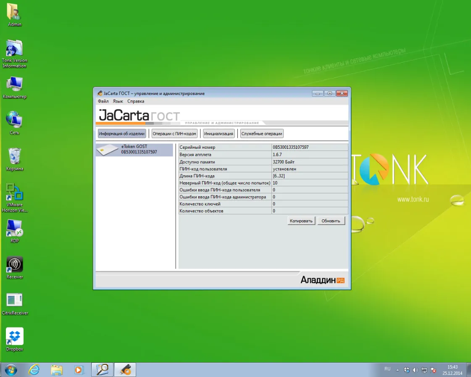
Task: Click the PIN length value [6..32]
Action: tap(279, 176)
